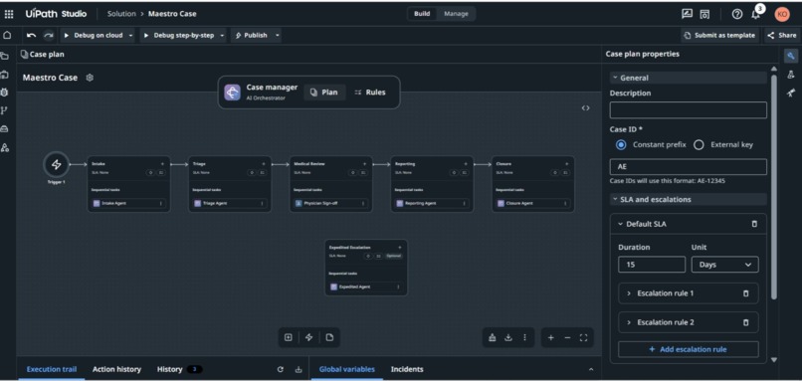Select the Constant prefix radio button

point(621,144)
